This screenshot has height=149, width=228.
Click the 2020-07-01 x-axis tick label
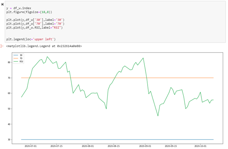[x=30, y=146]
